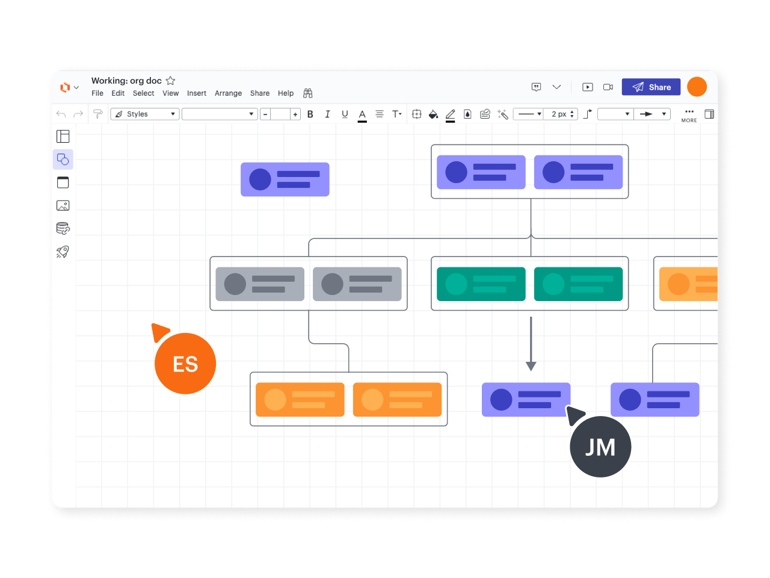770x578 pixels.
Task: Open the line style dropdown
Action: [529, 114]
